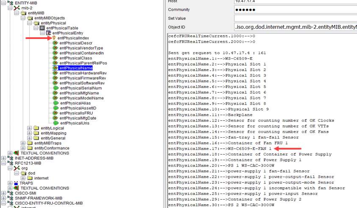Viewport: 357px width, 208px height.
Task: Click the entPhysicalEntry row icon
Action: point(49,33)
